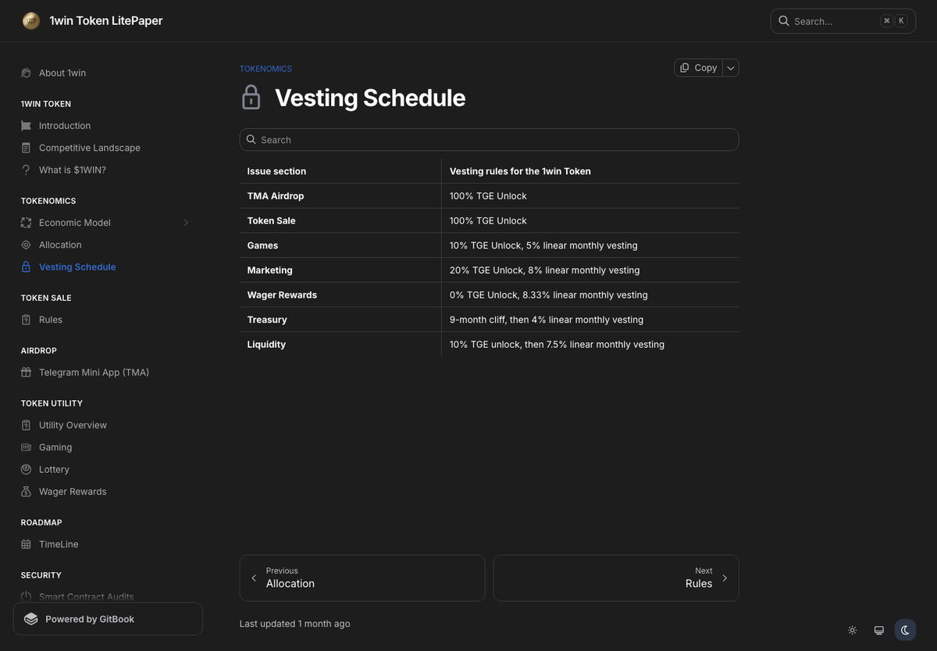This screenshot has height=651, width=937.
Task: Click the Lottery icon in sidebar
Action: point(26,469)
